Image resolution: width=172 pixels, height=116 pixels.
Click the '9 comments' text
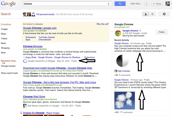tap(125, 75)
